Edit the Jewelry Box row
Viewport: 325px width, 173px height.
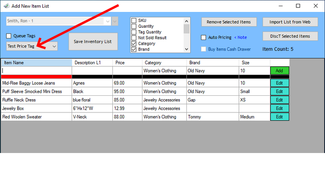280,109
